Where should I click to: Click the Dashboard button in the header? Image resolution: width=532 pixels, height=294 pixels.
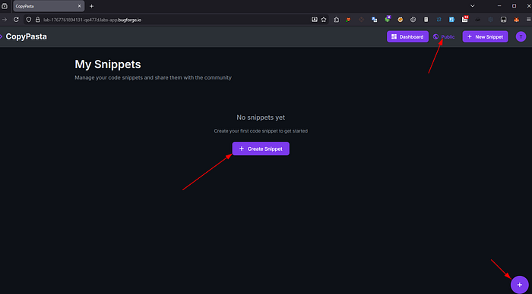407,36
